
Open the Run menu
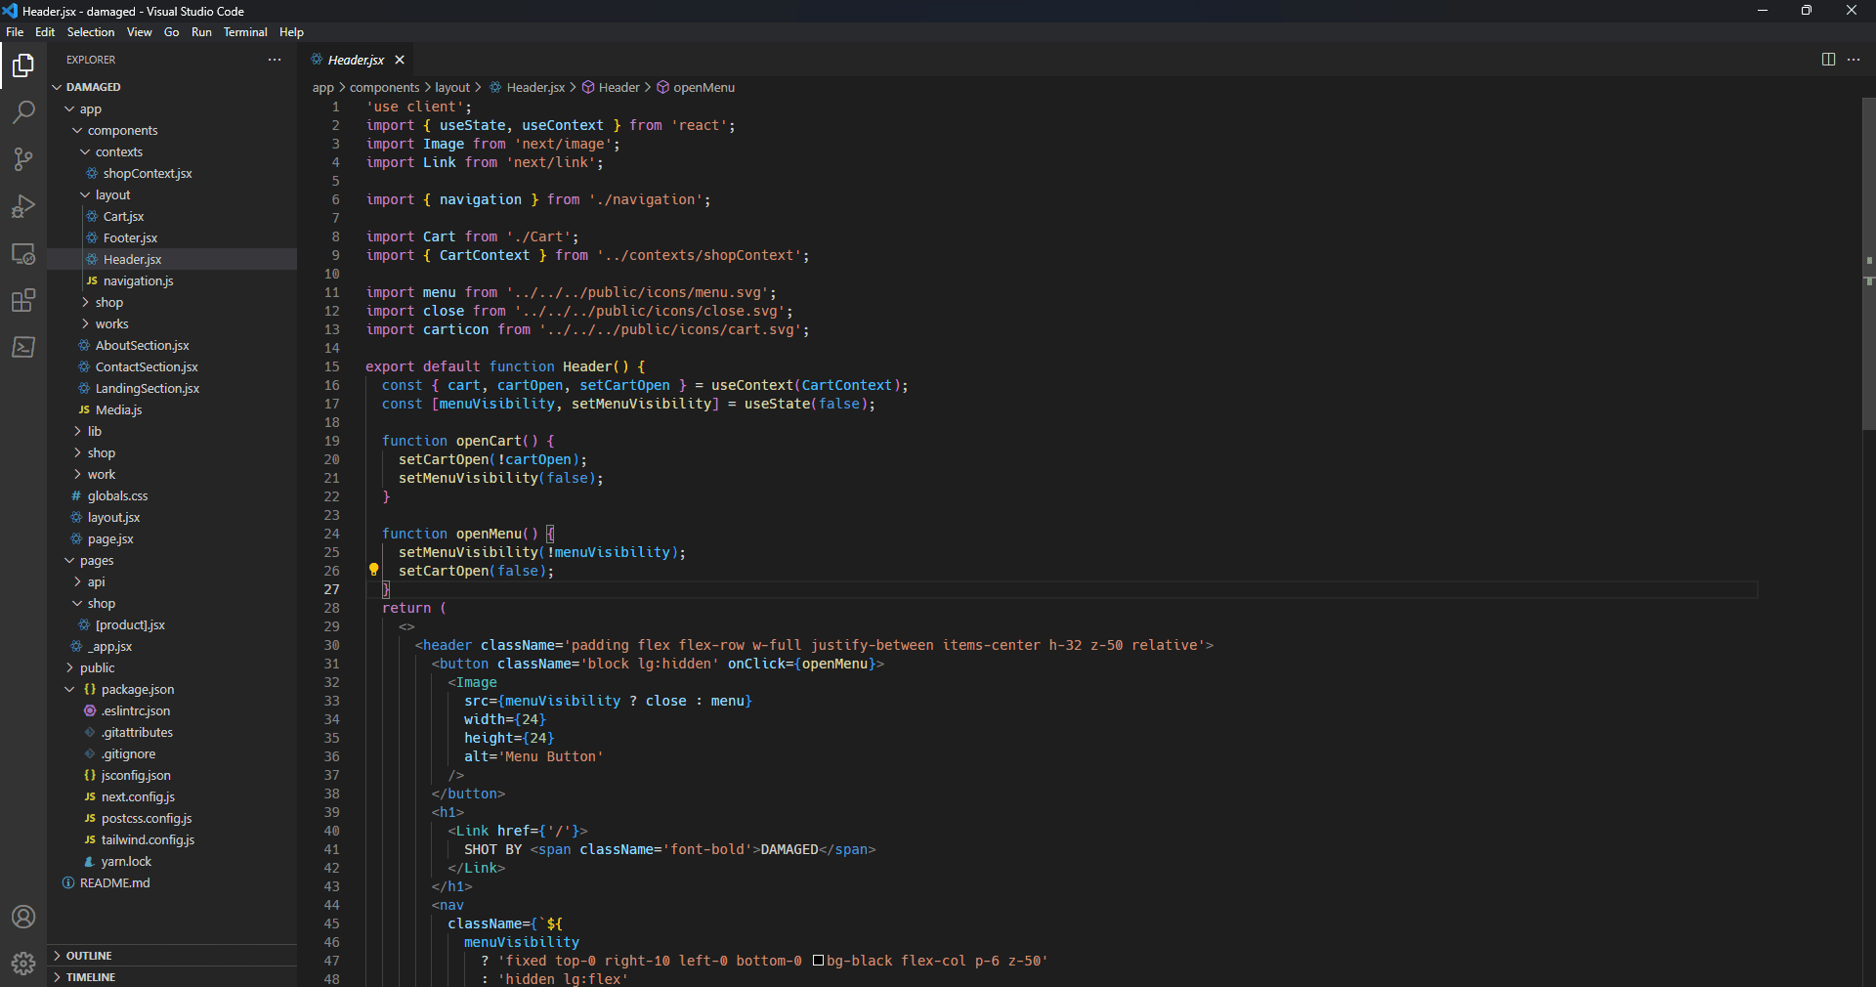(x=201, y=32)
